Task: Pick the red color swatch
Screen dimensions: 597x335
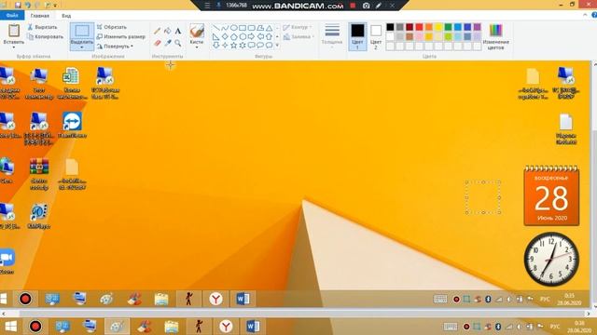Action: 419,27
